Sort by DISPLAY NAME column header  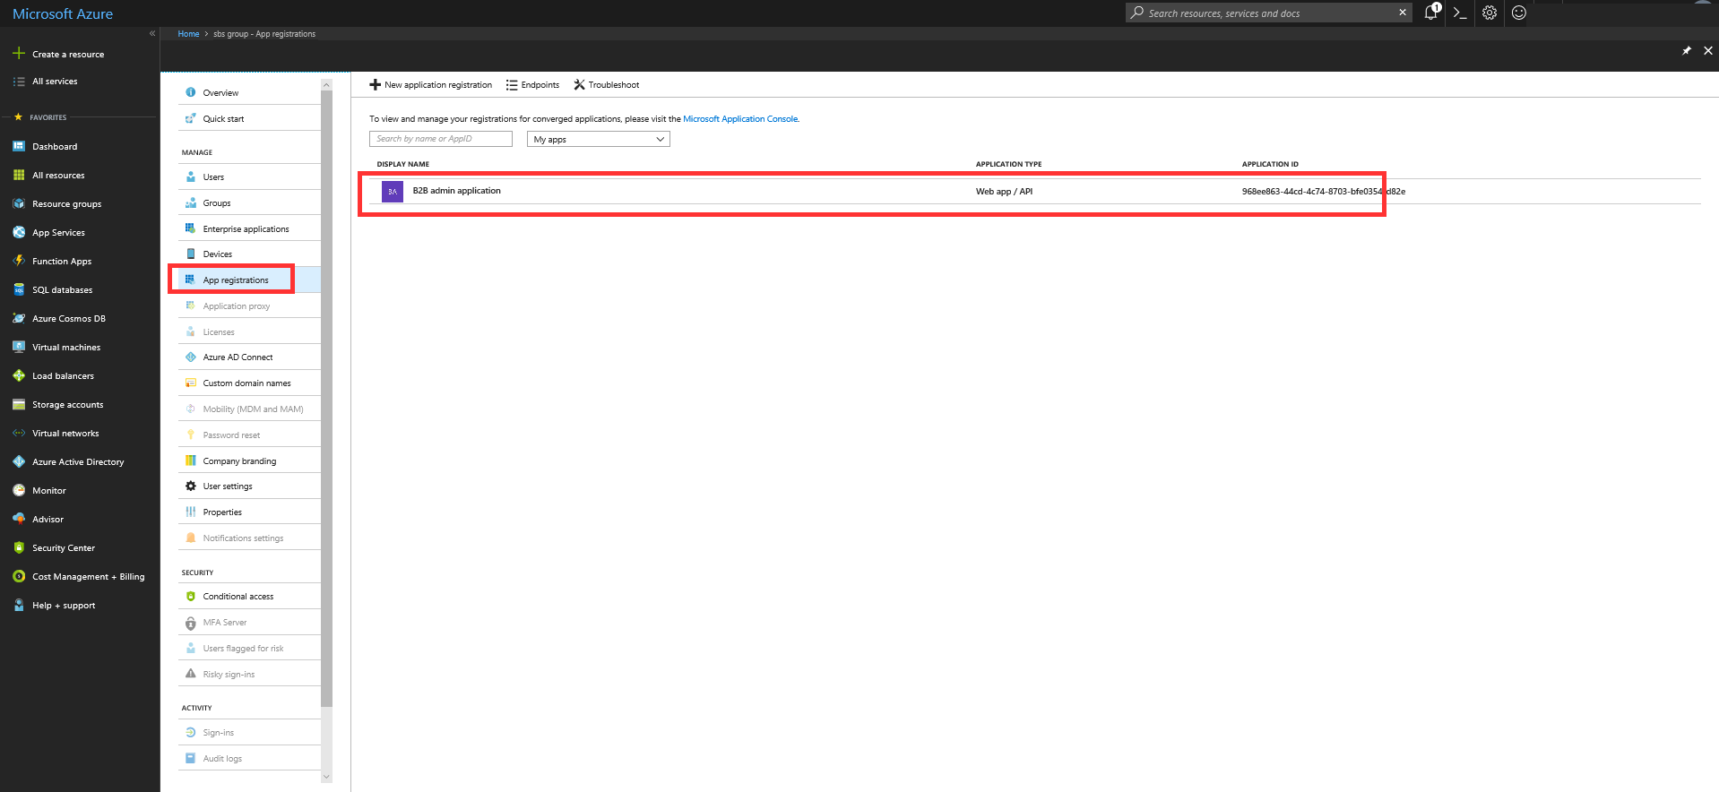(403, 165)
